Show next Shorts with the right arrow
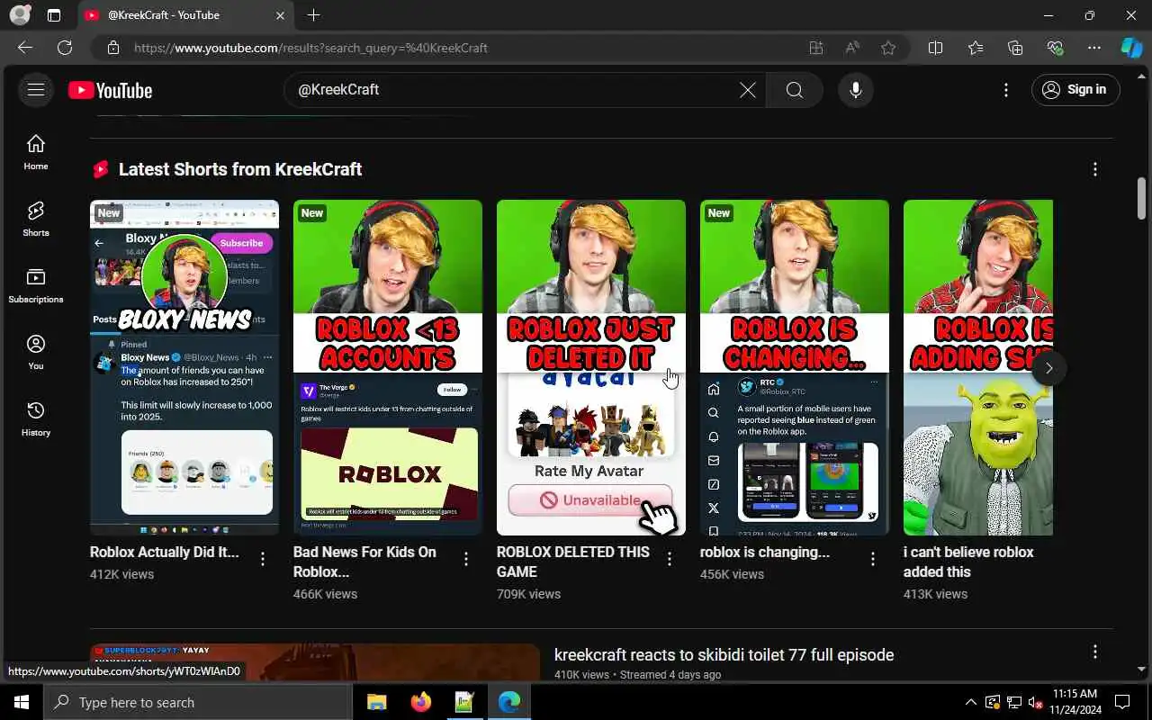Viewport: 1152px width, 720px height. tap(1048, 368)
